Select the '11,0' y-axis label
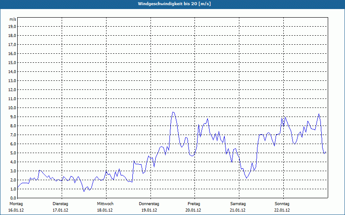Viewport: 345px width, 215px height. [x=12, y=99]
